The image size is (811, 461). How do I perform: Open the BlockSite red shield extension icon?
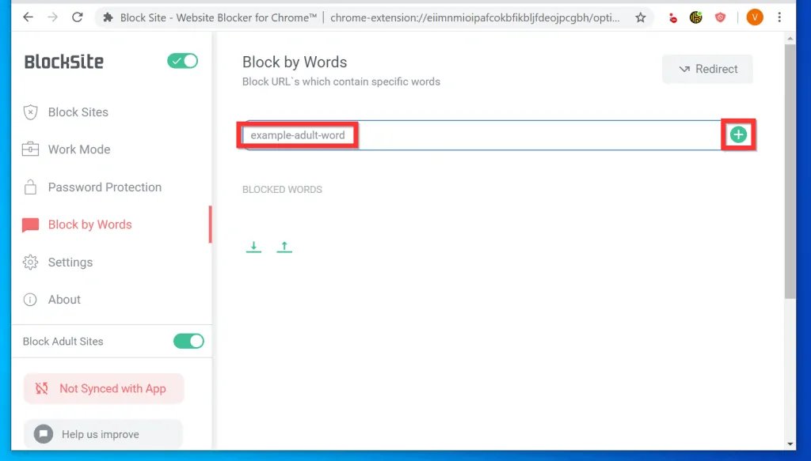coord(720,17)
